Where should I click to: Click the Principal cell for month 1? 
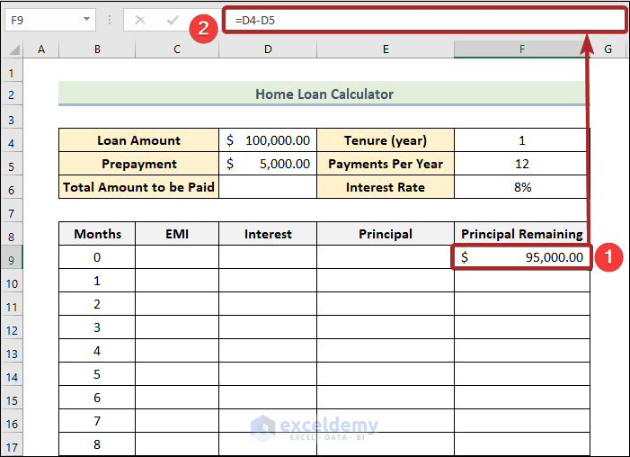tap(386, 281)
